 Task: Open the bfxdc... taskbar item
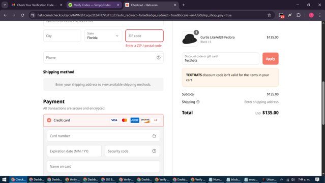click(x=233, y=179)
